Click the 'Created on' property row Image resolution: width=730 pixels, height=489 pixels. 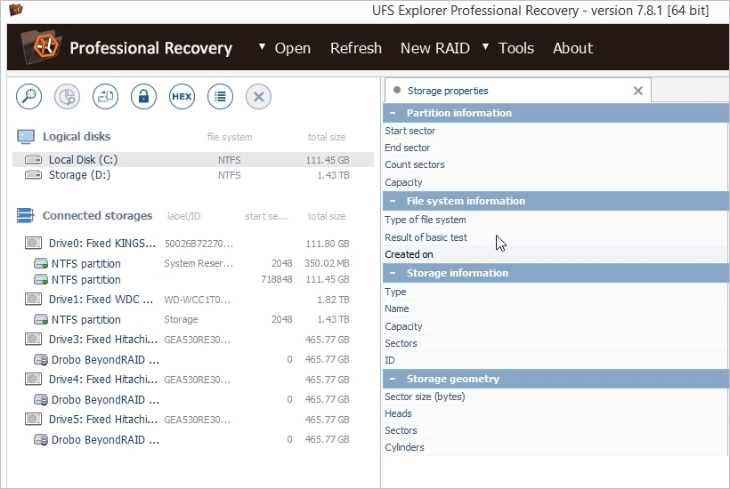pyautogui.click(x=556, y=254)
